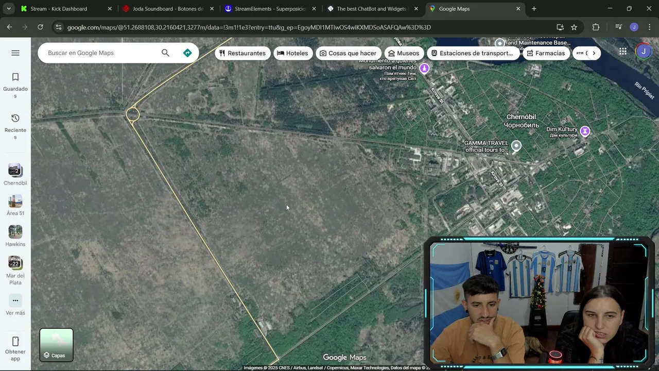Switch to StreamElements tab
The width and height of the screenshot is (659, 371).
pos(270,9)
